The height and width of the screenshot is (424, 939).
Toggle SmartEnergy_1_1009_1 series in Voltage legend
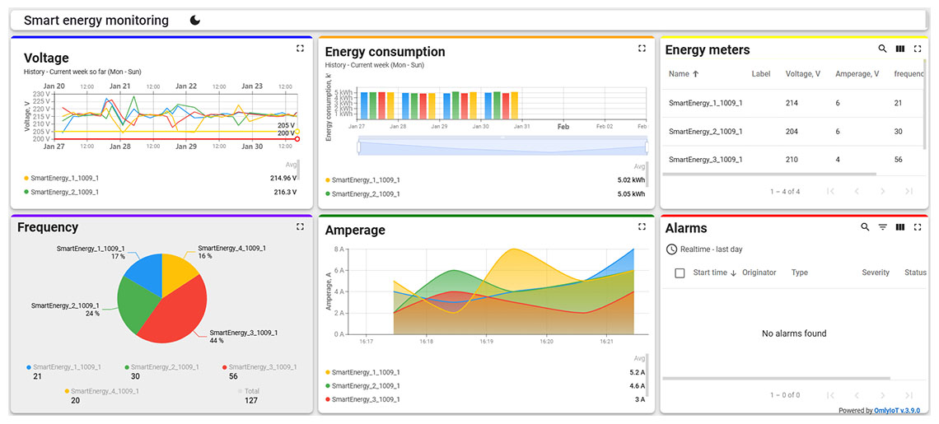64,178
